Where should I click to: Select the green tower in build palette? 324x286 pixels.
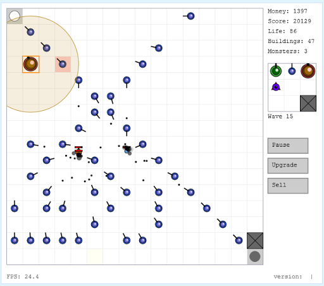point(276,71)
